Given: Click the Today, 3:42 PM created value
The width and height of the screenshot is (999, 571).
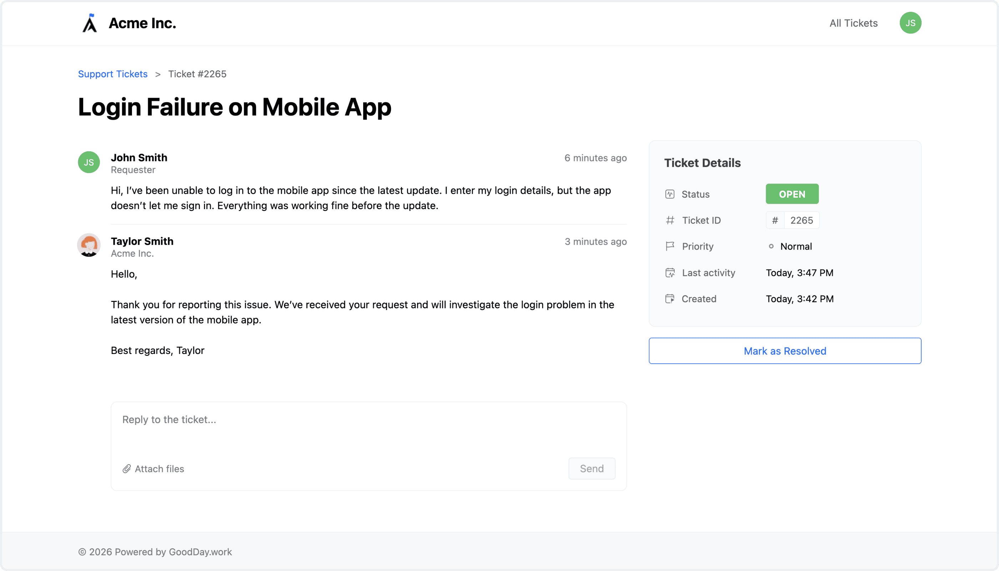Looking at the screenshot, I should click(800, 299).
